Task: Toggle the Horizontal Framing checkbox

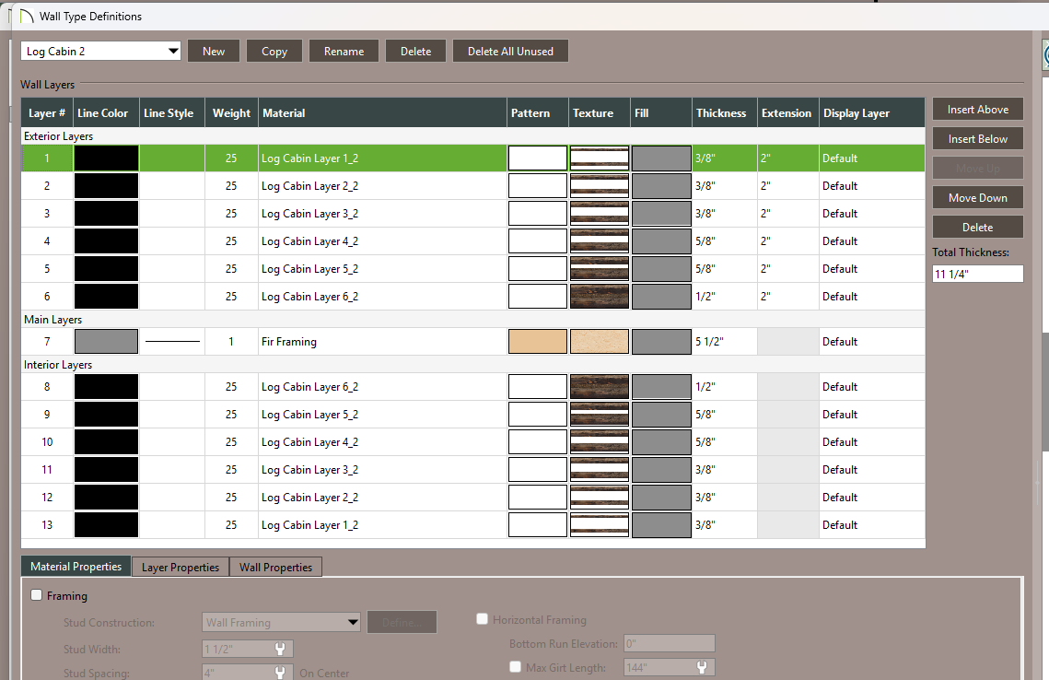Action: tap(483, 620)
